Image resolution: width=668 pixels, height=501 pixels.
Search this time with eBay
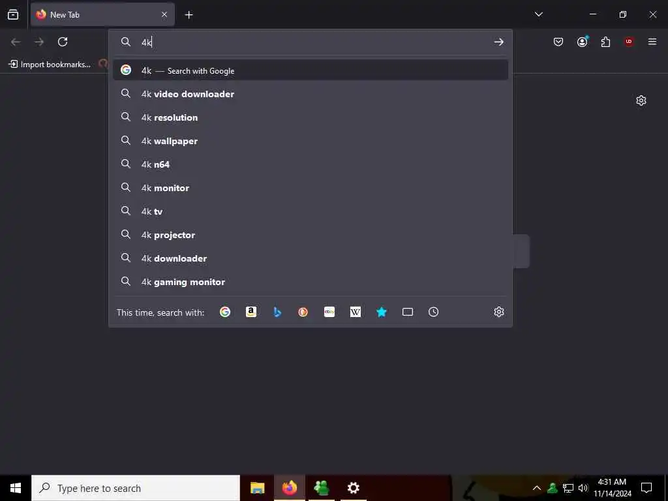329,312
